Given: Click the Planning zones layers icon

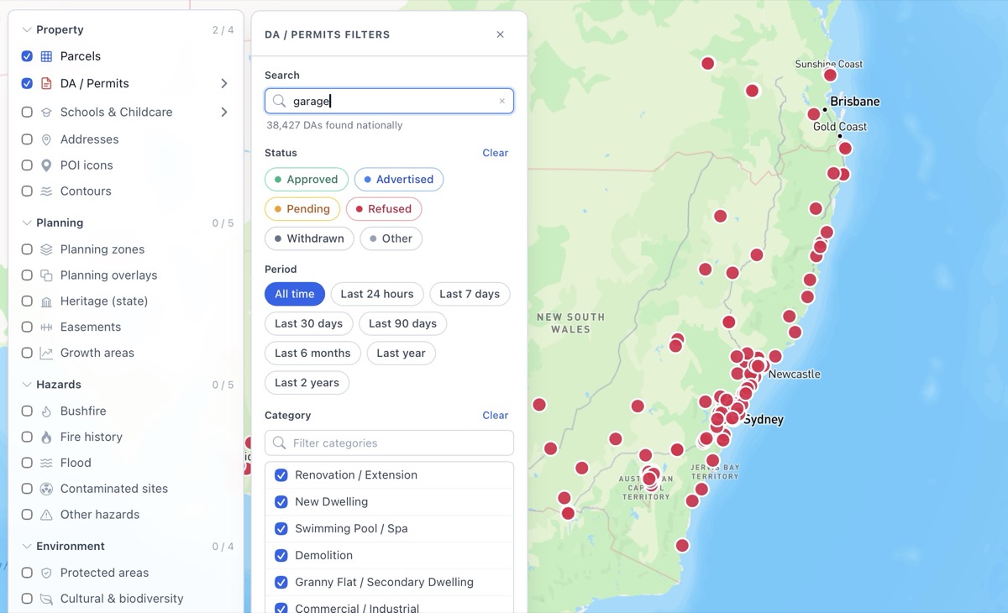Looking at the screenshot, I should tap(46, 249).
